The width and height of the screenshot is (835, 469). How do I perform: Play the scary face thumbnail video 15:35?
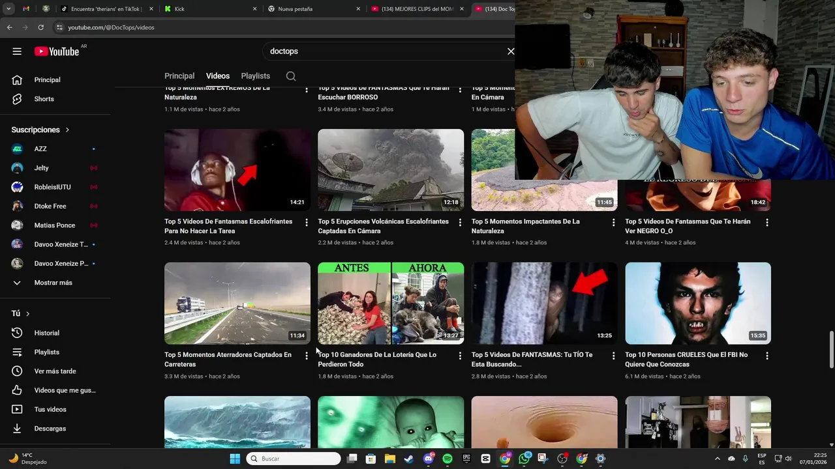pyautogui.click(x=698, y=304)
